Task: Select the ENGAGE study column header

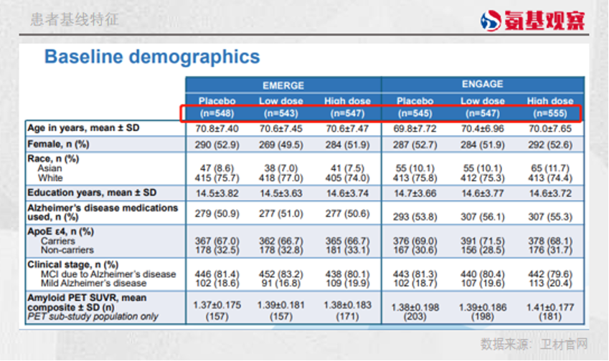Action: (x=482, y=85)
